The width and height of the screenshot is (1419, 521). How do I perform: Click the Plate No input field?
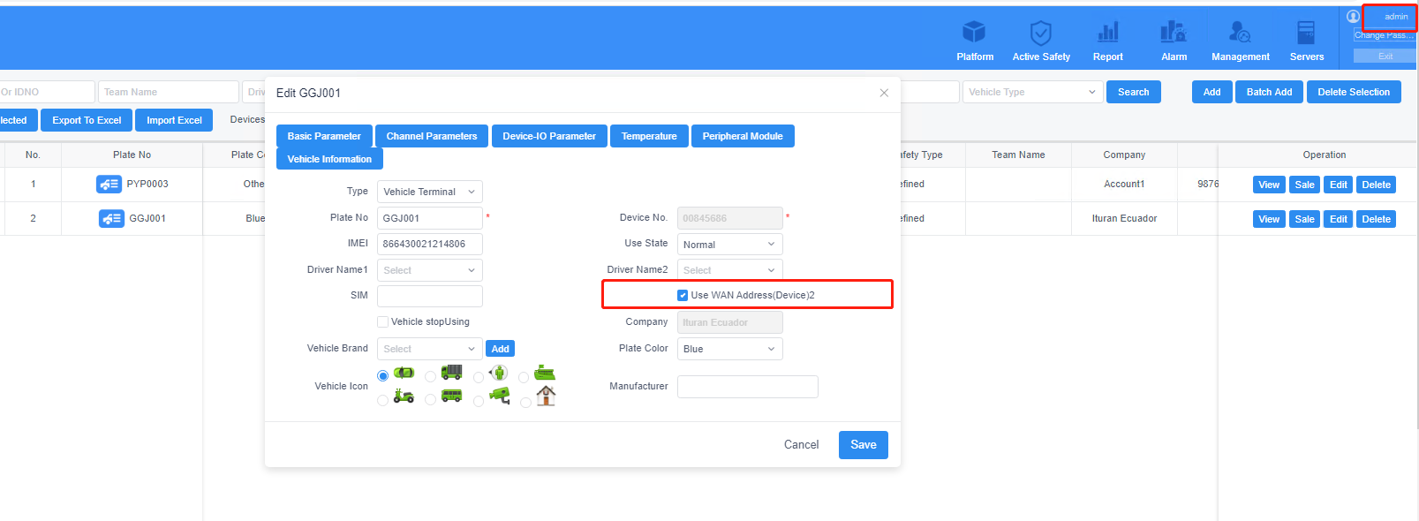[x=430, y=218]
